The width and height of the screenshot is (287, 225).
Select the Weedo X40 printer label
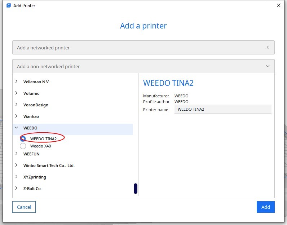click(x=41, y=146)
